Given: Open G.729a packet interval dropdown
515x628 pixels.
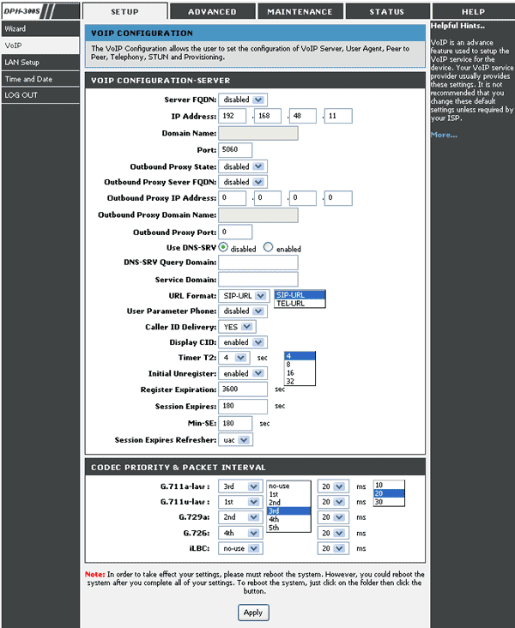Looking at the screenshot, I should 333,517.
